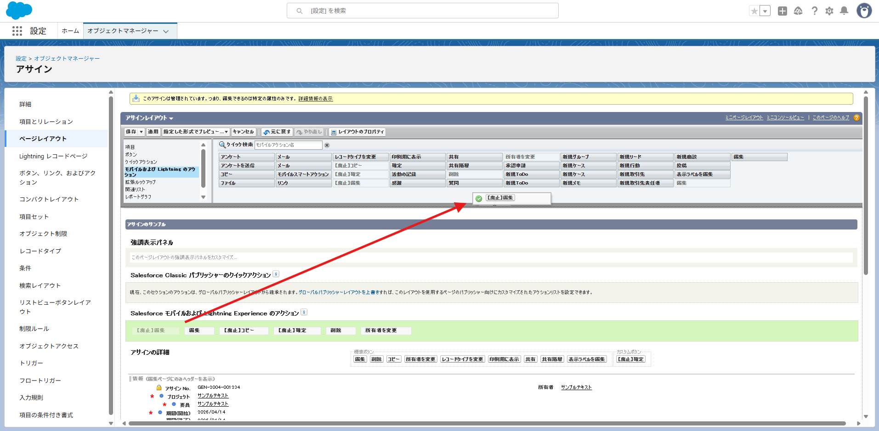
Task: Select 新規商談 in the palette
Action: click(703, 157)
